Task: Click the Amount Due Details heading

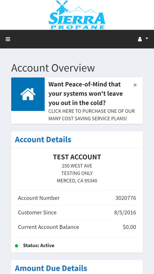Action: point(51,268)
